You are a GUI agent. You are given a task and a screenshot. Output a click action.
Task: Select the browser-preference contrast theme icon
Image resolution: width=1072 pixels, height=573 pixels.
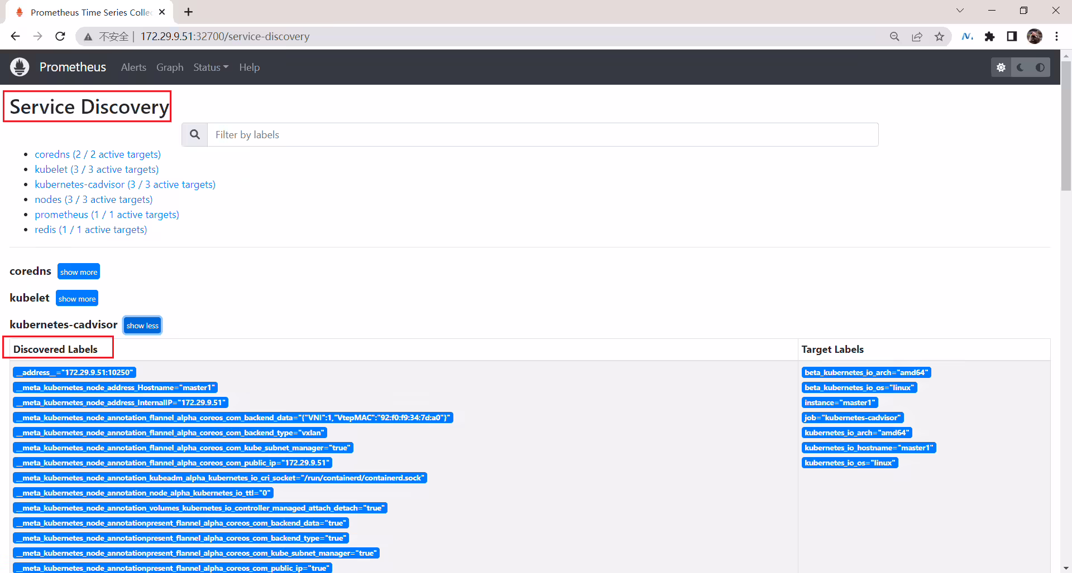coord(1040,67)
